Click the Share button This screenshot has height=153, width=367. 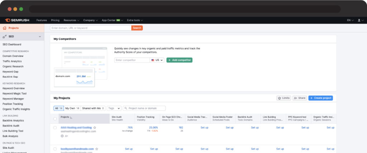click(300, 98)
